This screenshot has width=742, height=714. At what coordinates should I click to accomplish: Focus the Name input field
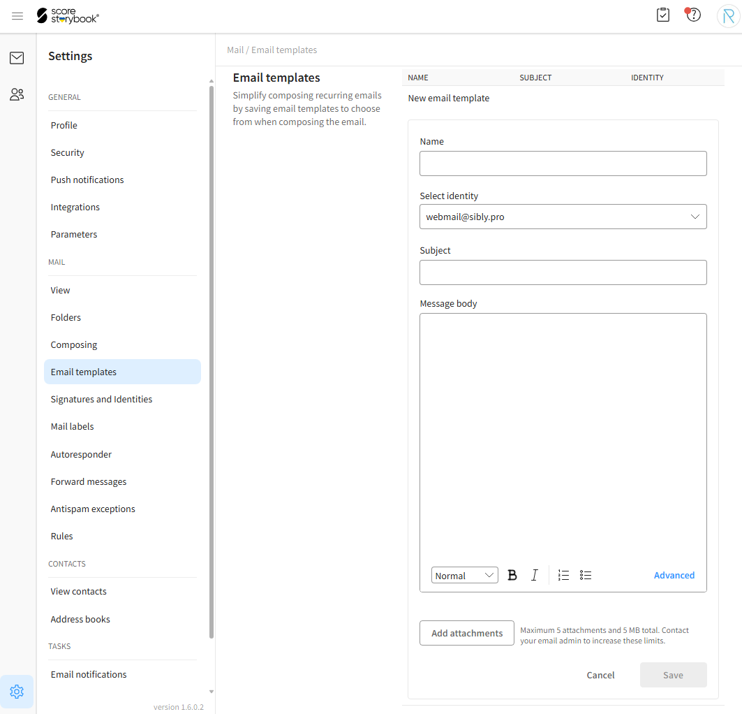[x=563, y=163]
